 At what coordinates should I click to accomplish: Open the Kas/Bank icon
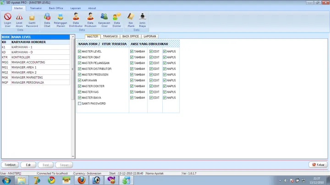point(131,20)
